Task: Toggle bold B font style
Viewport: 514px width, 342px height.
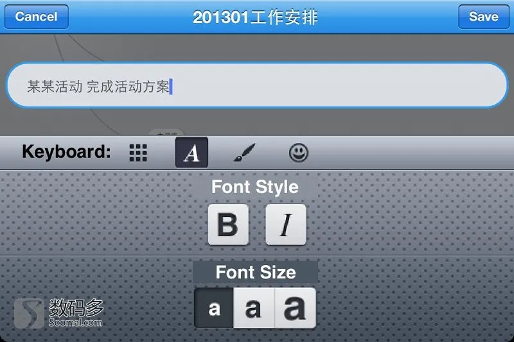Action: [x=228, y=225]
